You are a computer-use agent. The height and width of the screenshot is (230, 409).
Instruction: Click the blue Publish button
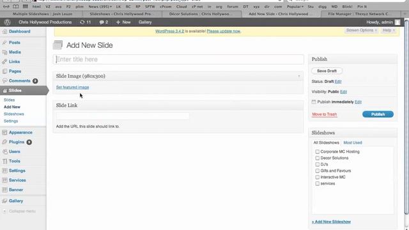click(x=378, y=114)
